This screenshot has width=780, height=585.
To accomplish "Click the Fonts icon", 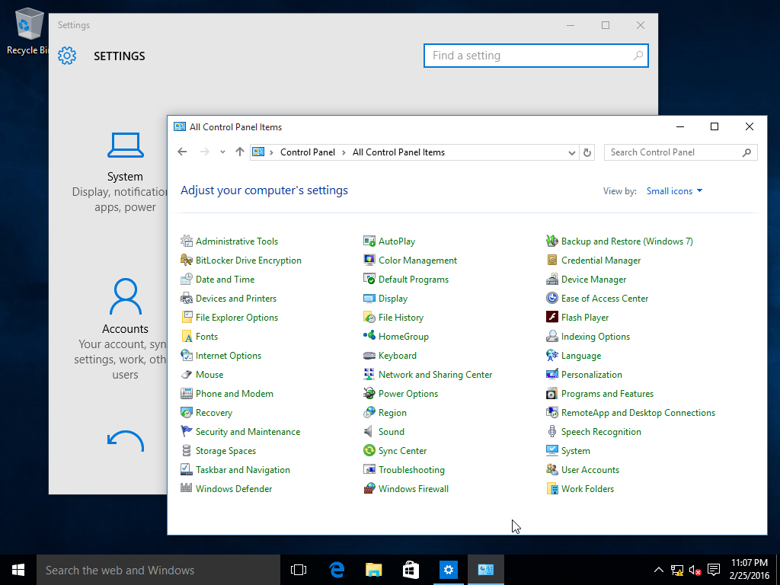I will point(187,337).
